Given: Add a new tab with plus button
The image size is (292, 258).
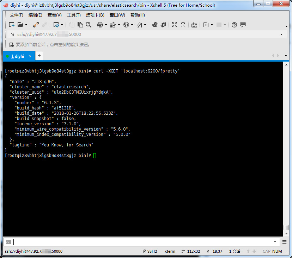Looking at the screenshot, I should tap(39, 56).
